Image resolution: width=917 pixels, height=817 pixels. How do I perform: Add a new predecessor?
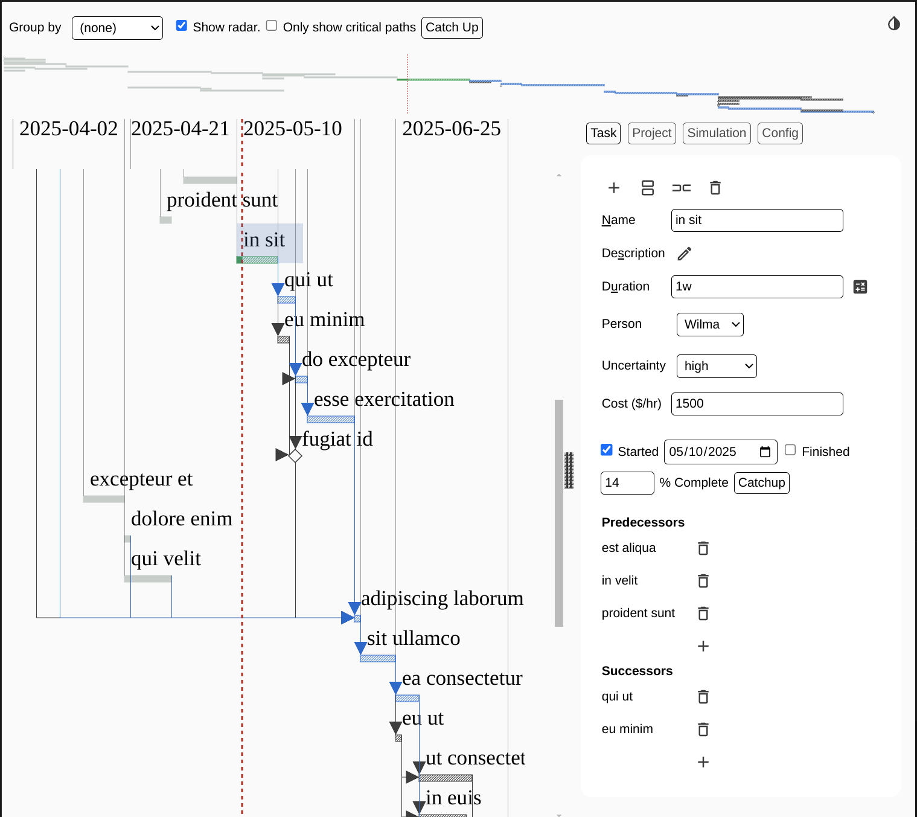click(703, 646)
